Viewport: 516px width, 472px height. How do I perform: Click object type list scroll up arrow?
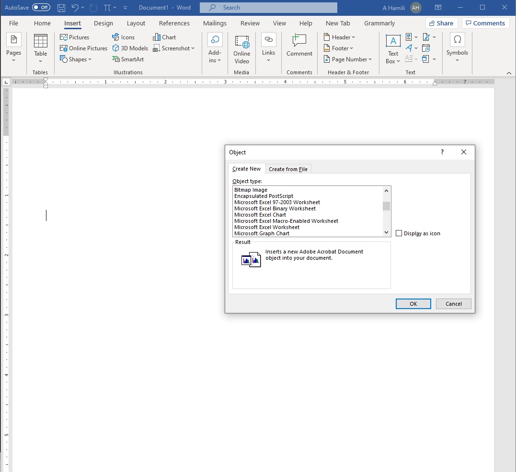(386, 191)
